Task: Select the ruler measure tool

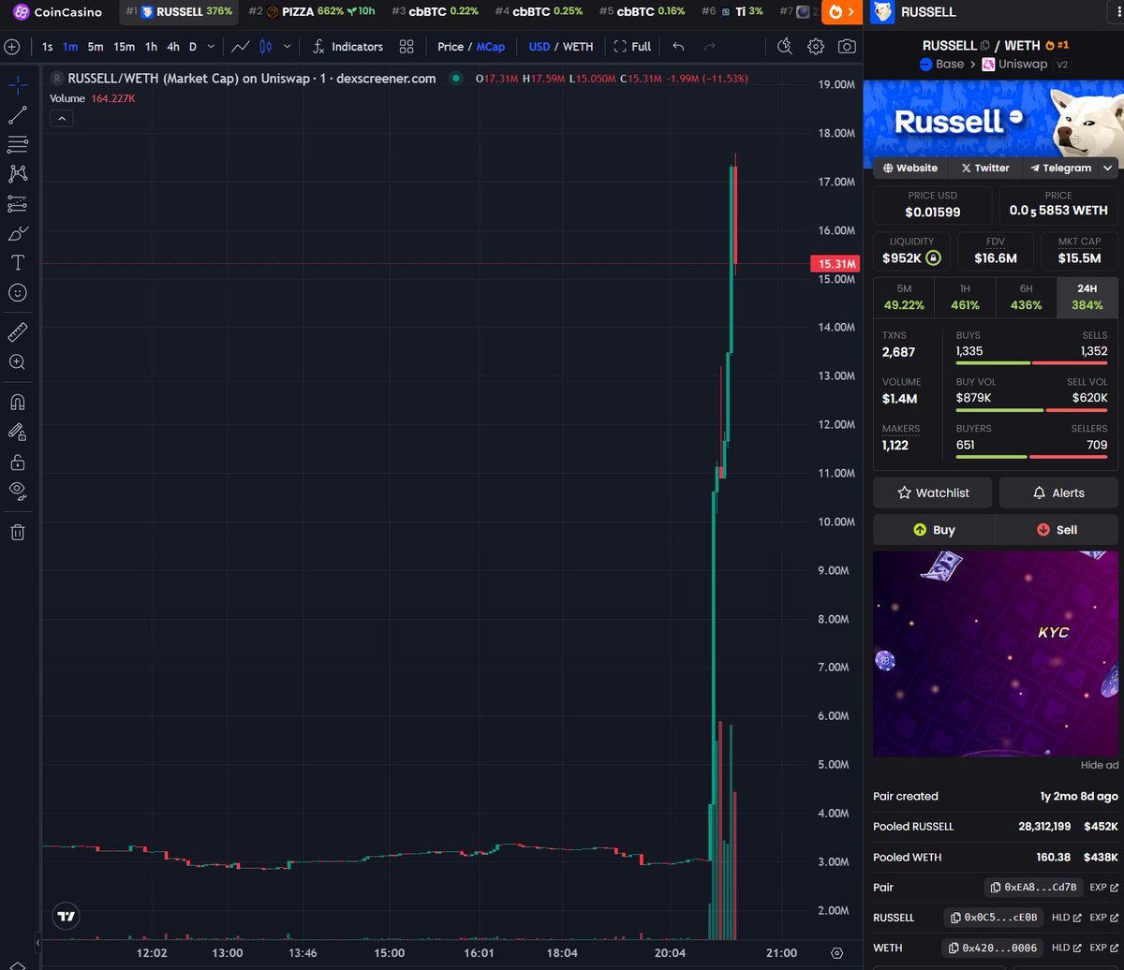Action: pos(18,332)
